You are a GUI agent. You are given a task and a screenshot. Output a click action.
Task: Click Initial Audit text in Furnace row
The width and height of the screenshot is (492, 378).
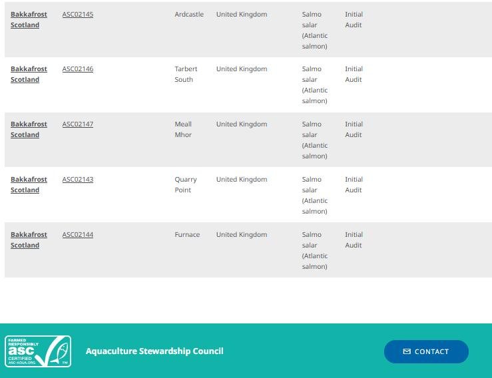(354, 240)
